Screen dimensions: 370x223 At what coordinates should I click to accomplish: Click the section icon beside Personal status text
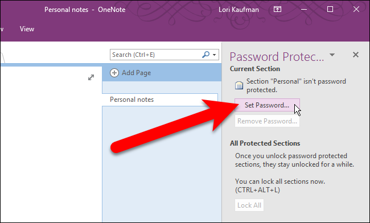click(x=239, y=85)
